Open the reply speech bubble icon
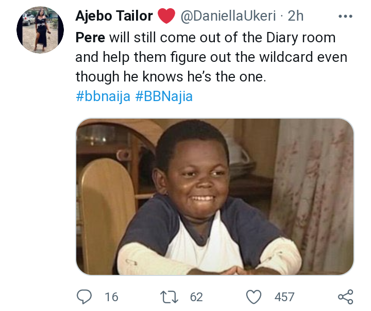Viewport: 371px width, 311px height. [83, 297]
